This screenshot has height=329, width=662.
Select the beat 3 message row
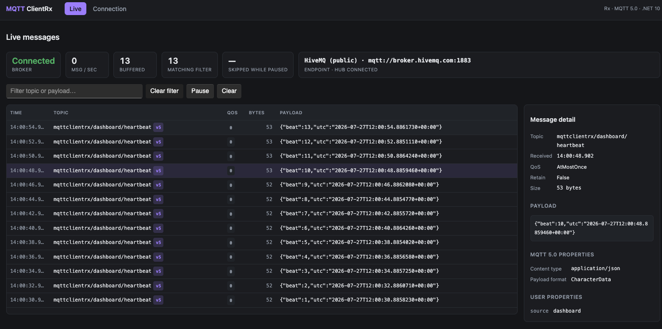coord(262,271)
